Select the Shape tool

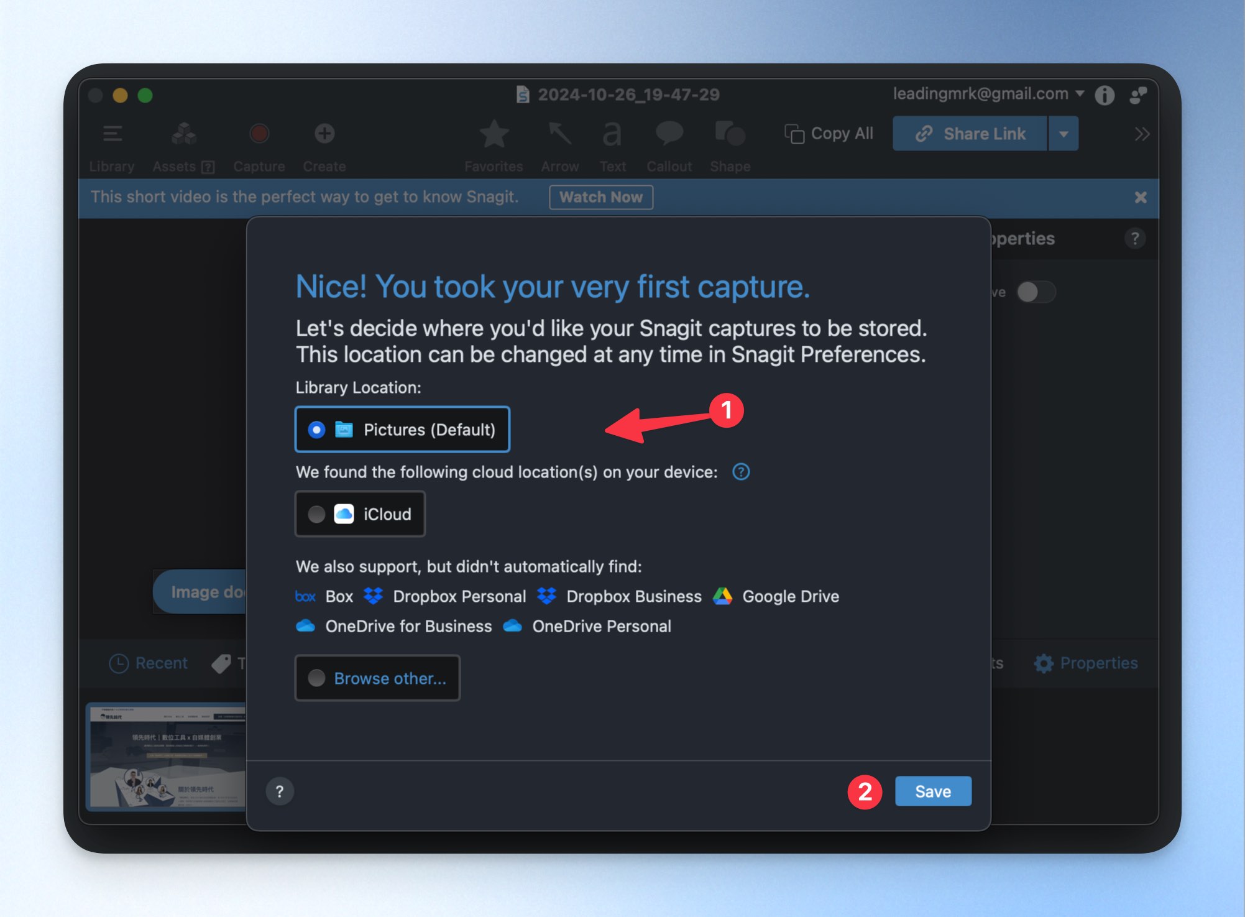coord(730,134)
